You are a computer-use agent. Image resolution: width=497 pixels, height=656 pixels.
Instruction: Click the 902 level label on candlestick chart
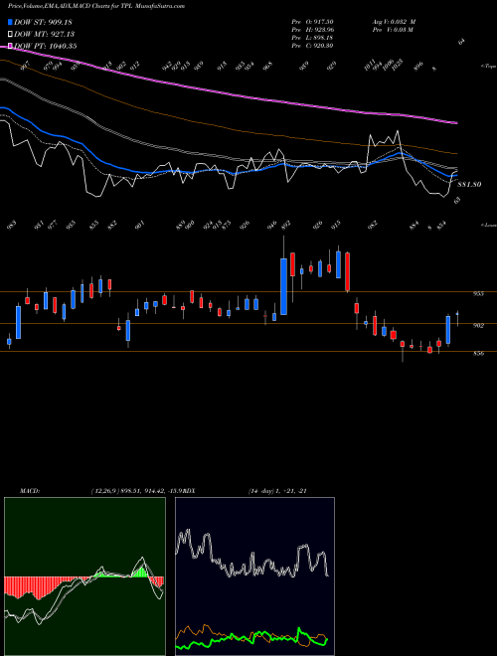(478, 325)
